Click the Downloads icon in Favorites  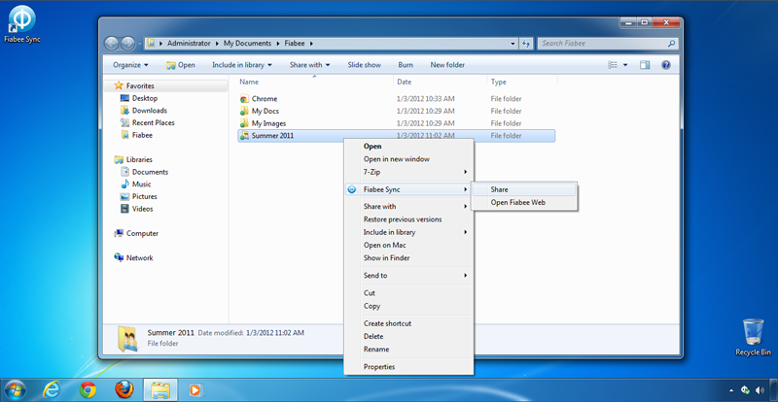point(125,111)
